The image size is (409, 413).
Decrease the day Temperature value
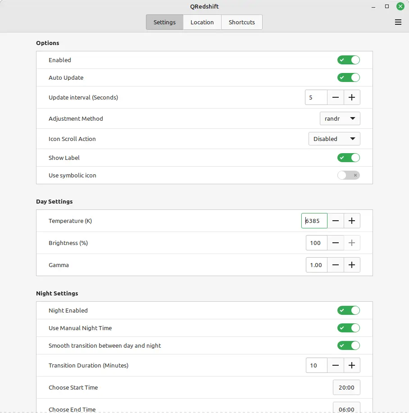(x=336, y=221)
